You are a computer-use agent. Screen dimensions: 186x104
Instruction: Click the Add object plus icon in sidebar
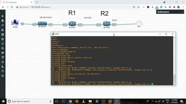point(3,16)
